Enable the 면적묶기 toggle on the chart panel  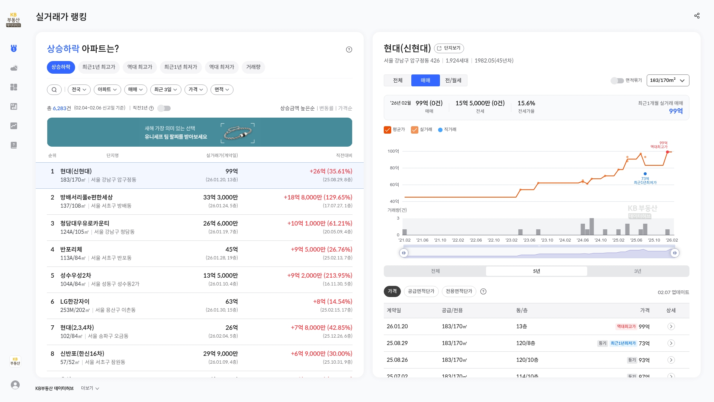coord(617,80)
